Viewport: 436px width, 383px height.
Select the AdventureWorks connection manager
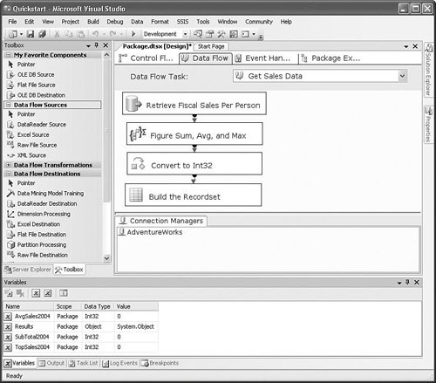click(x=151, y=232)
